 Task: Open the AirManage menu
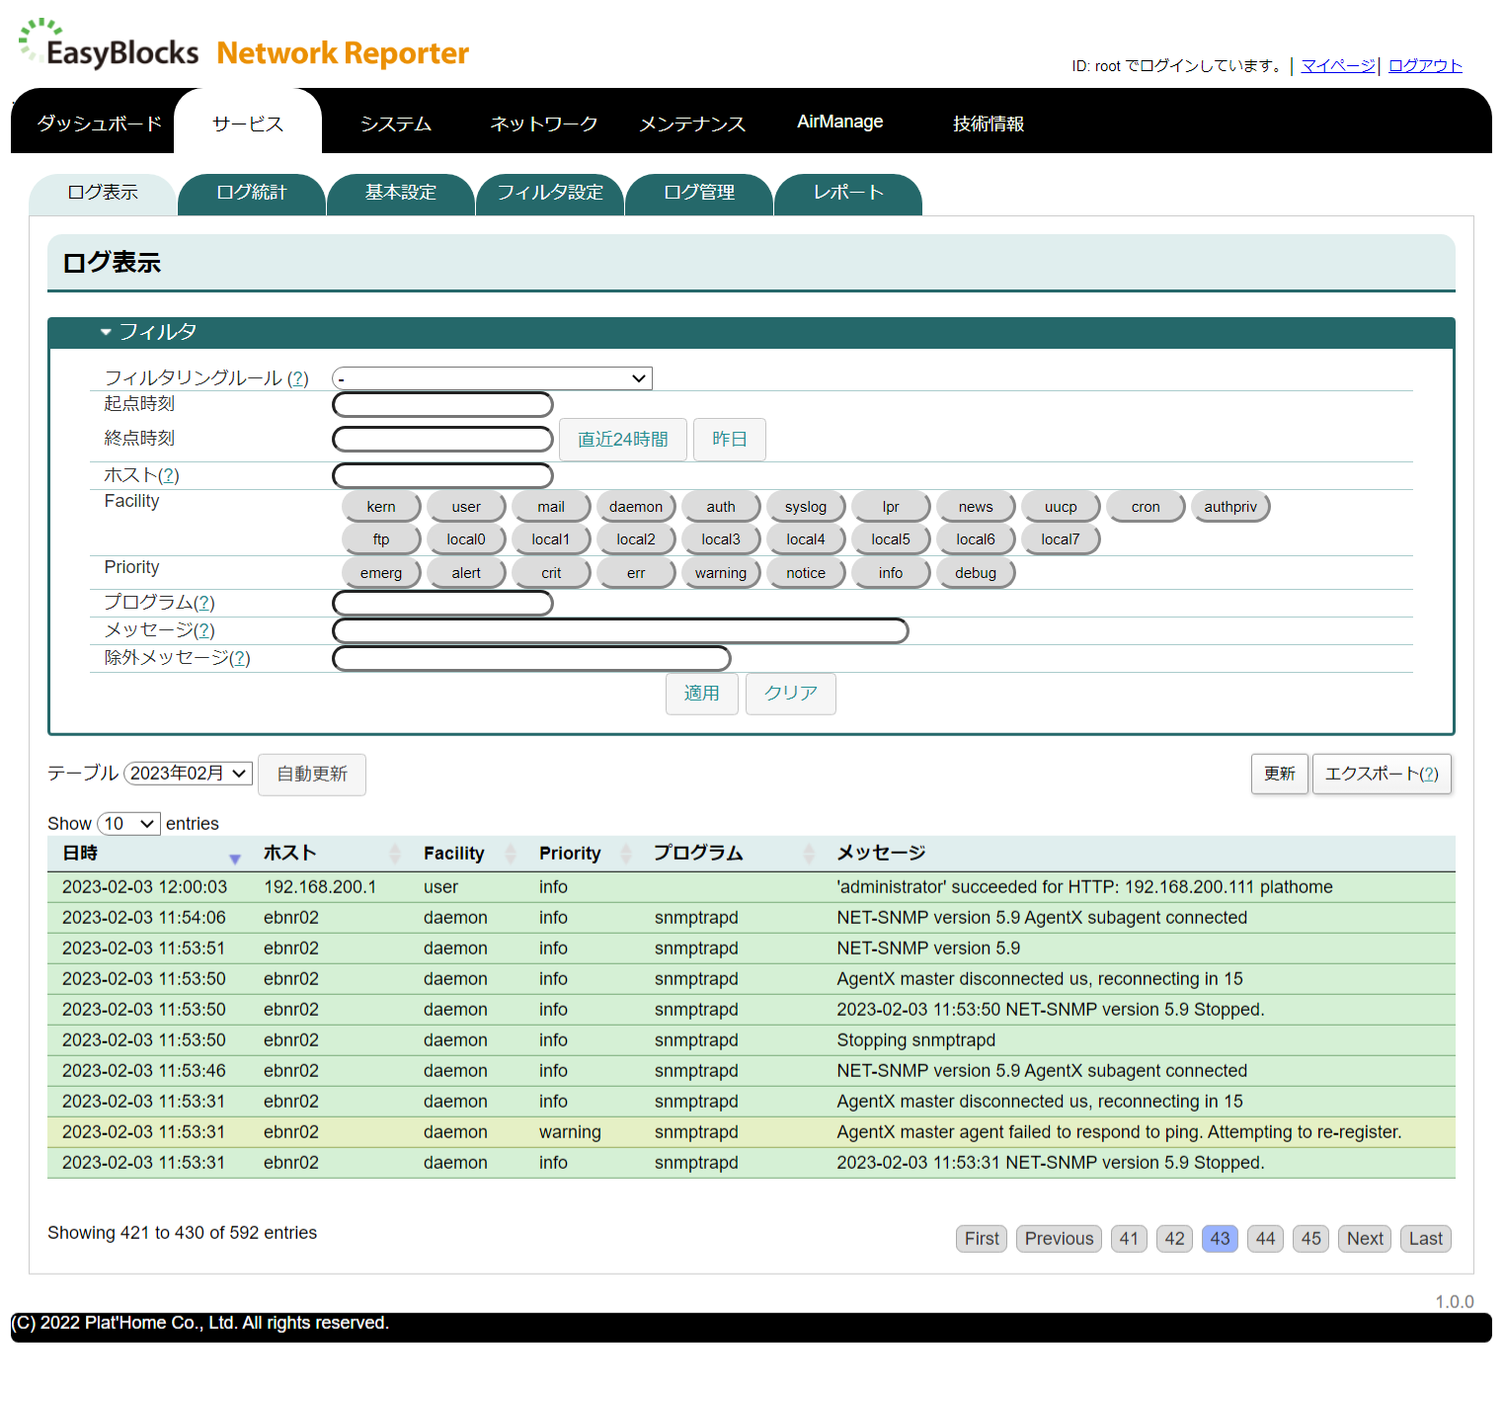(840, 122)
